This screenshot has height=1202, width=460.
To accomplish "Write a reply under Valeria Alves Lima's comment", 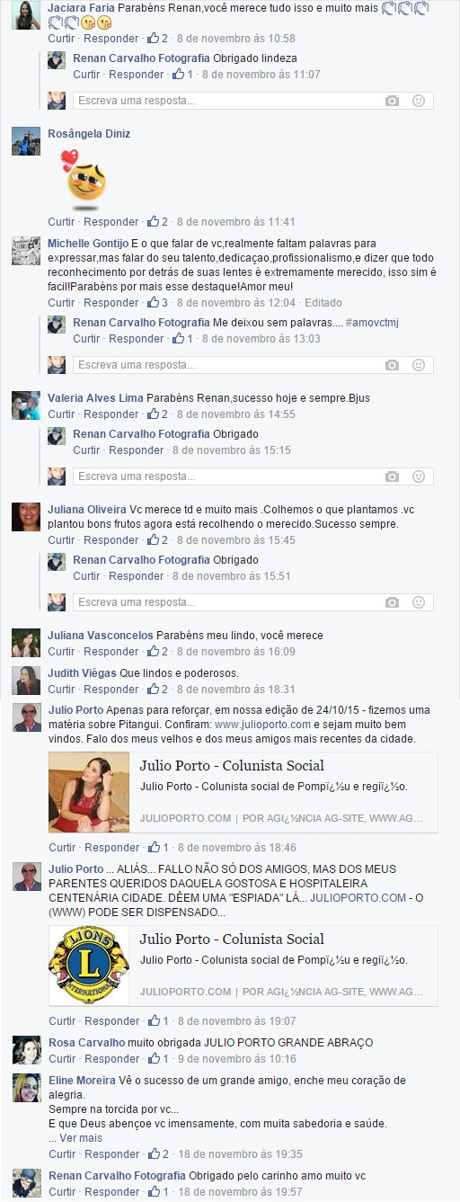I will (x=226, y=476).
